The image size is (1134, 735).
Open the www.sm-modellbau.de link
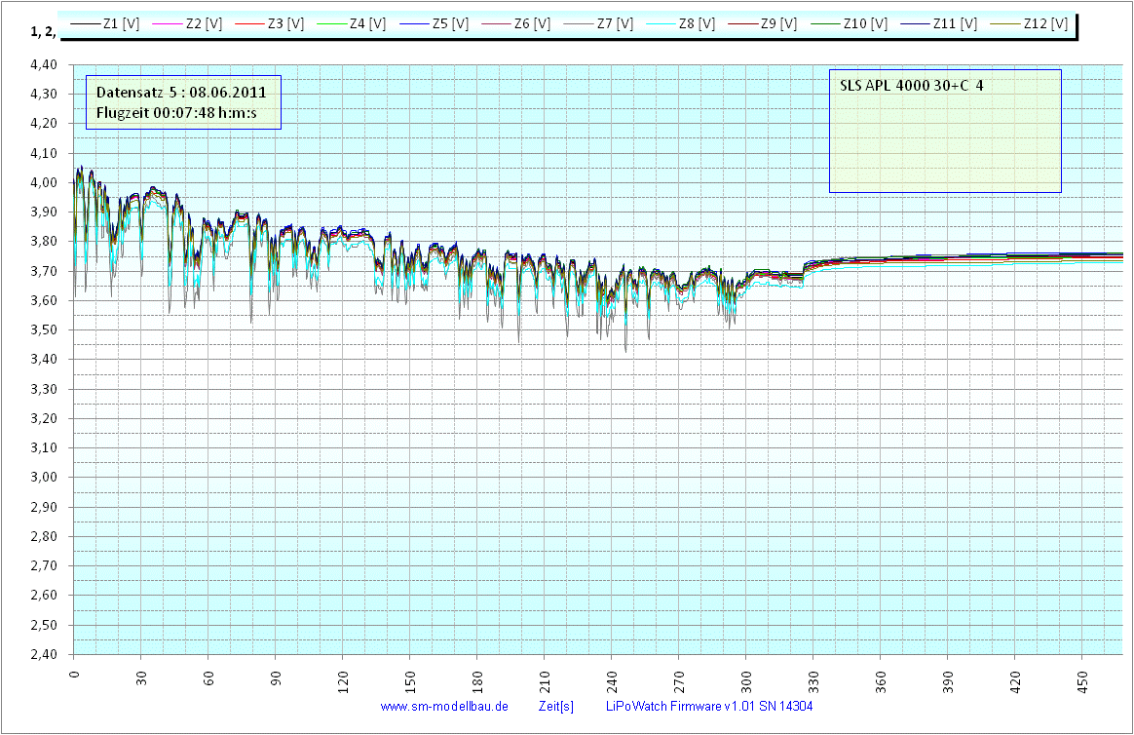coord(444,706)
